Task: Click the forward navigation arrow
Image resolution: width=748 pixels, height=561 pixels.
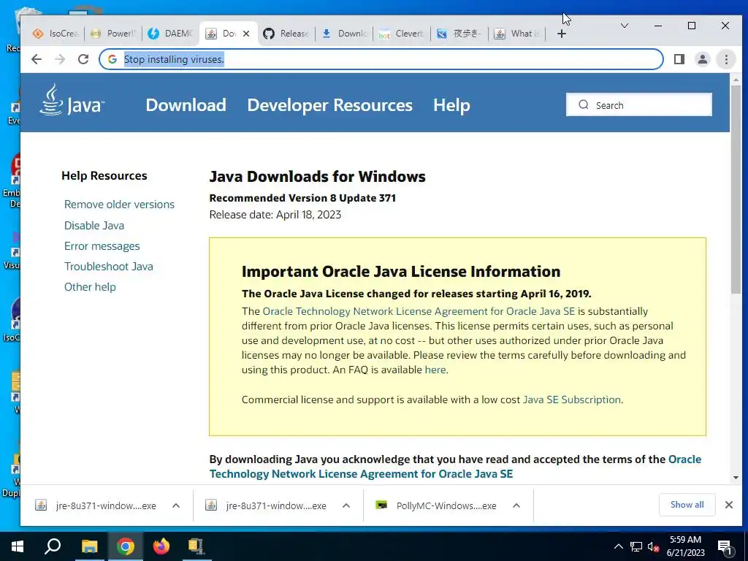Action: pos(60,59)
